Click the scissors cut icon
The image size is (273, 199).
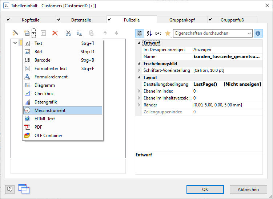pos(68,33)
